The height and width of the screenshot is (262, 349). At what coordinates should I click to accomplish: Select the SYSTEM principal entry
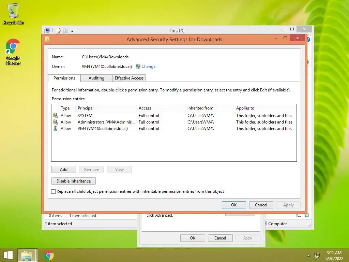coord(174,115)
